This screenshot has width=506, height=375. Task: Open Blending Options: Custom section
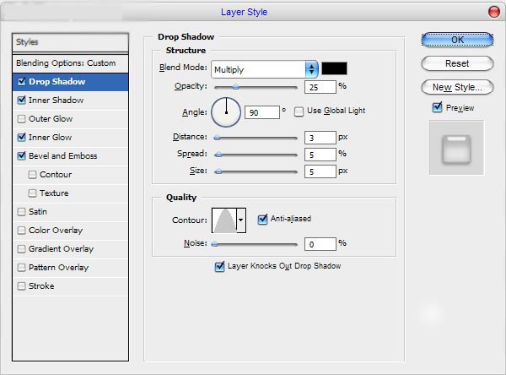point(65,63)
